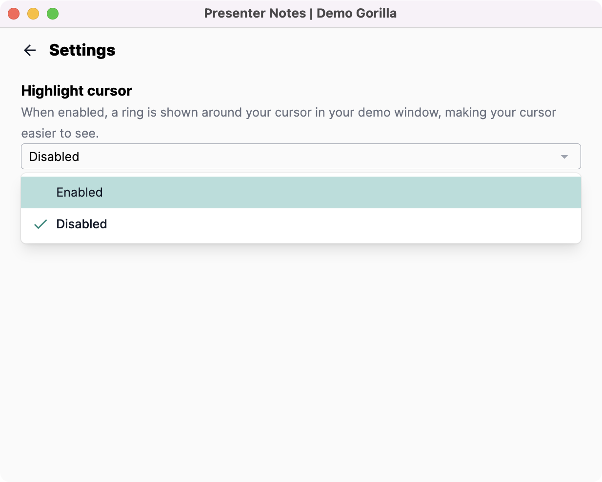This screenshot has width=602, height=482.
Task: Click the dropdown chevron on the cursor selector
Action: pos(565,157)
